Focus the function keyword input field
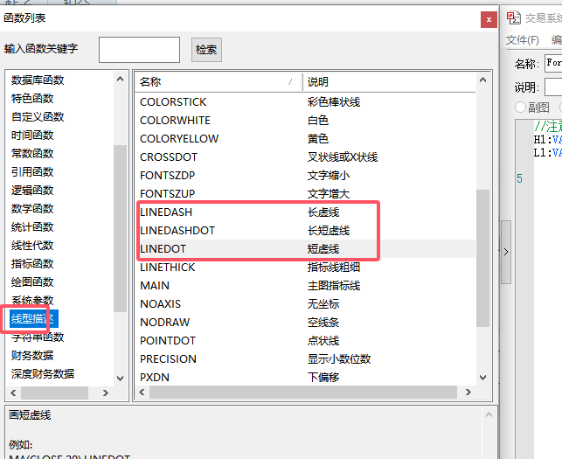562x459 pixels. coord(139,50)
